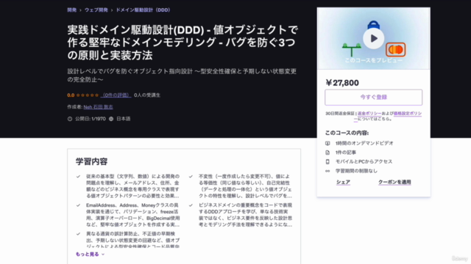The image size is (471, 264).
Task: Click the 作成者 label
Action: 74,107
